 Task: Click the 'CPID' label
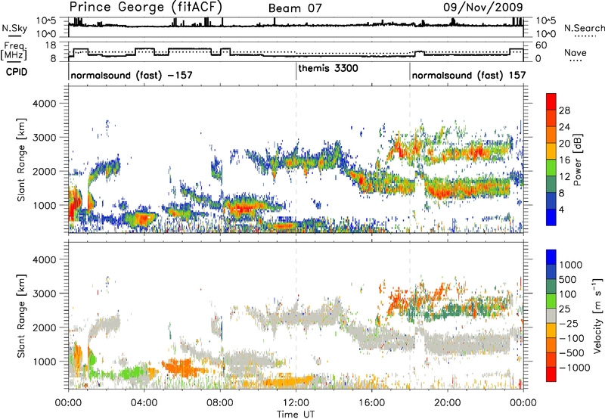tap(17, 72)
